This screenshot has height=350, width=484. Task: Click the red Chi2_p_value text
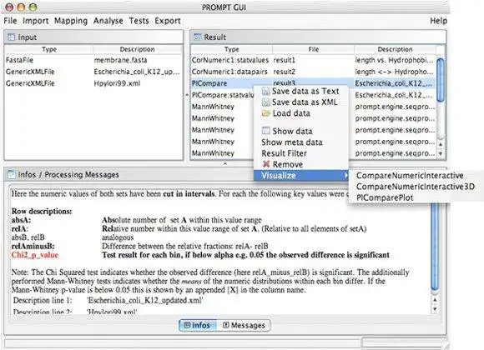(x=34, y=255)
